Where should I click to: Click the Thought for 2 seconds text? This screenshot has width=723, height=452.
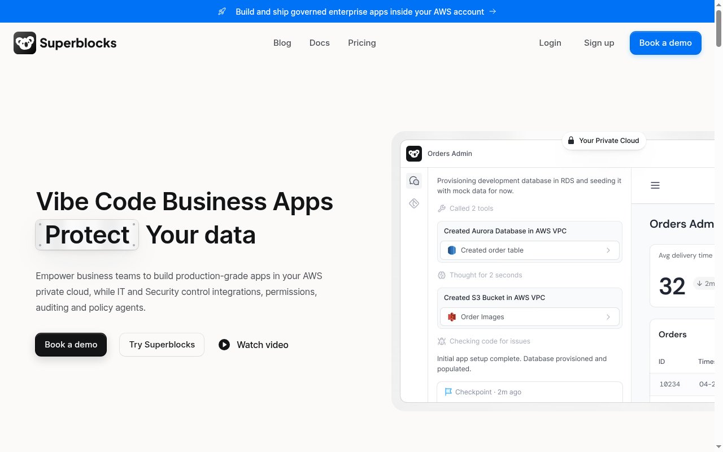pos(486,275)
